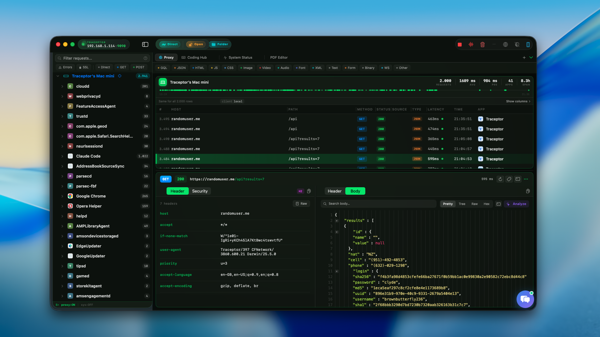This screenshot has width=600, height=337.
Task: Click the Raw headers button
Action: coord(301,204)
